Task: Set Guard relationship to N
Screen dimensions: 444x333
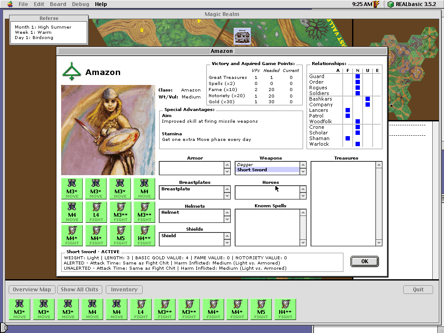Action: (358, 76)
